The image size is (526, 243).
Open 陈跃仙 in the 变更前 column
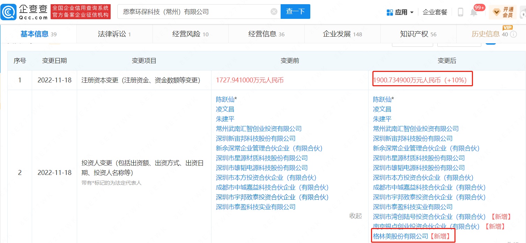(x=225, y=100)
